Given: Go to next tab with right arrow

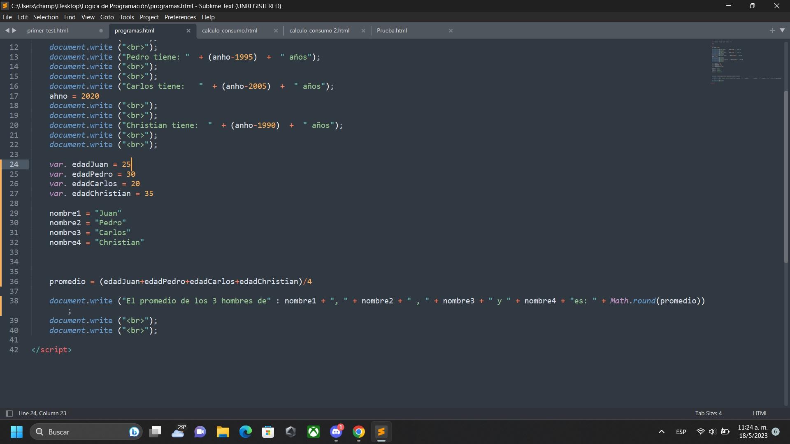Looking at the screenshot, I should (x=14, y=30).
